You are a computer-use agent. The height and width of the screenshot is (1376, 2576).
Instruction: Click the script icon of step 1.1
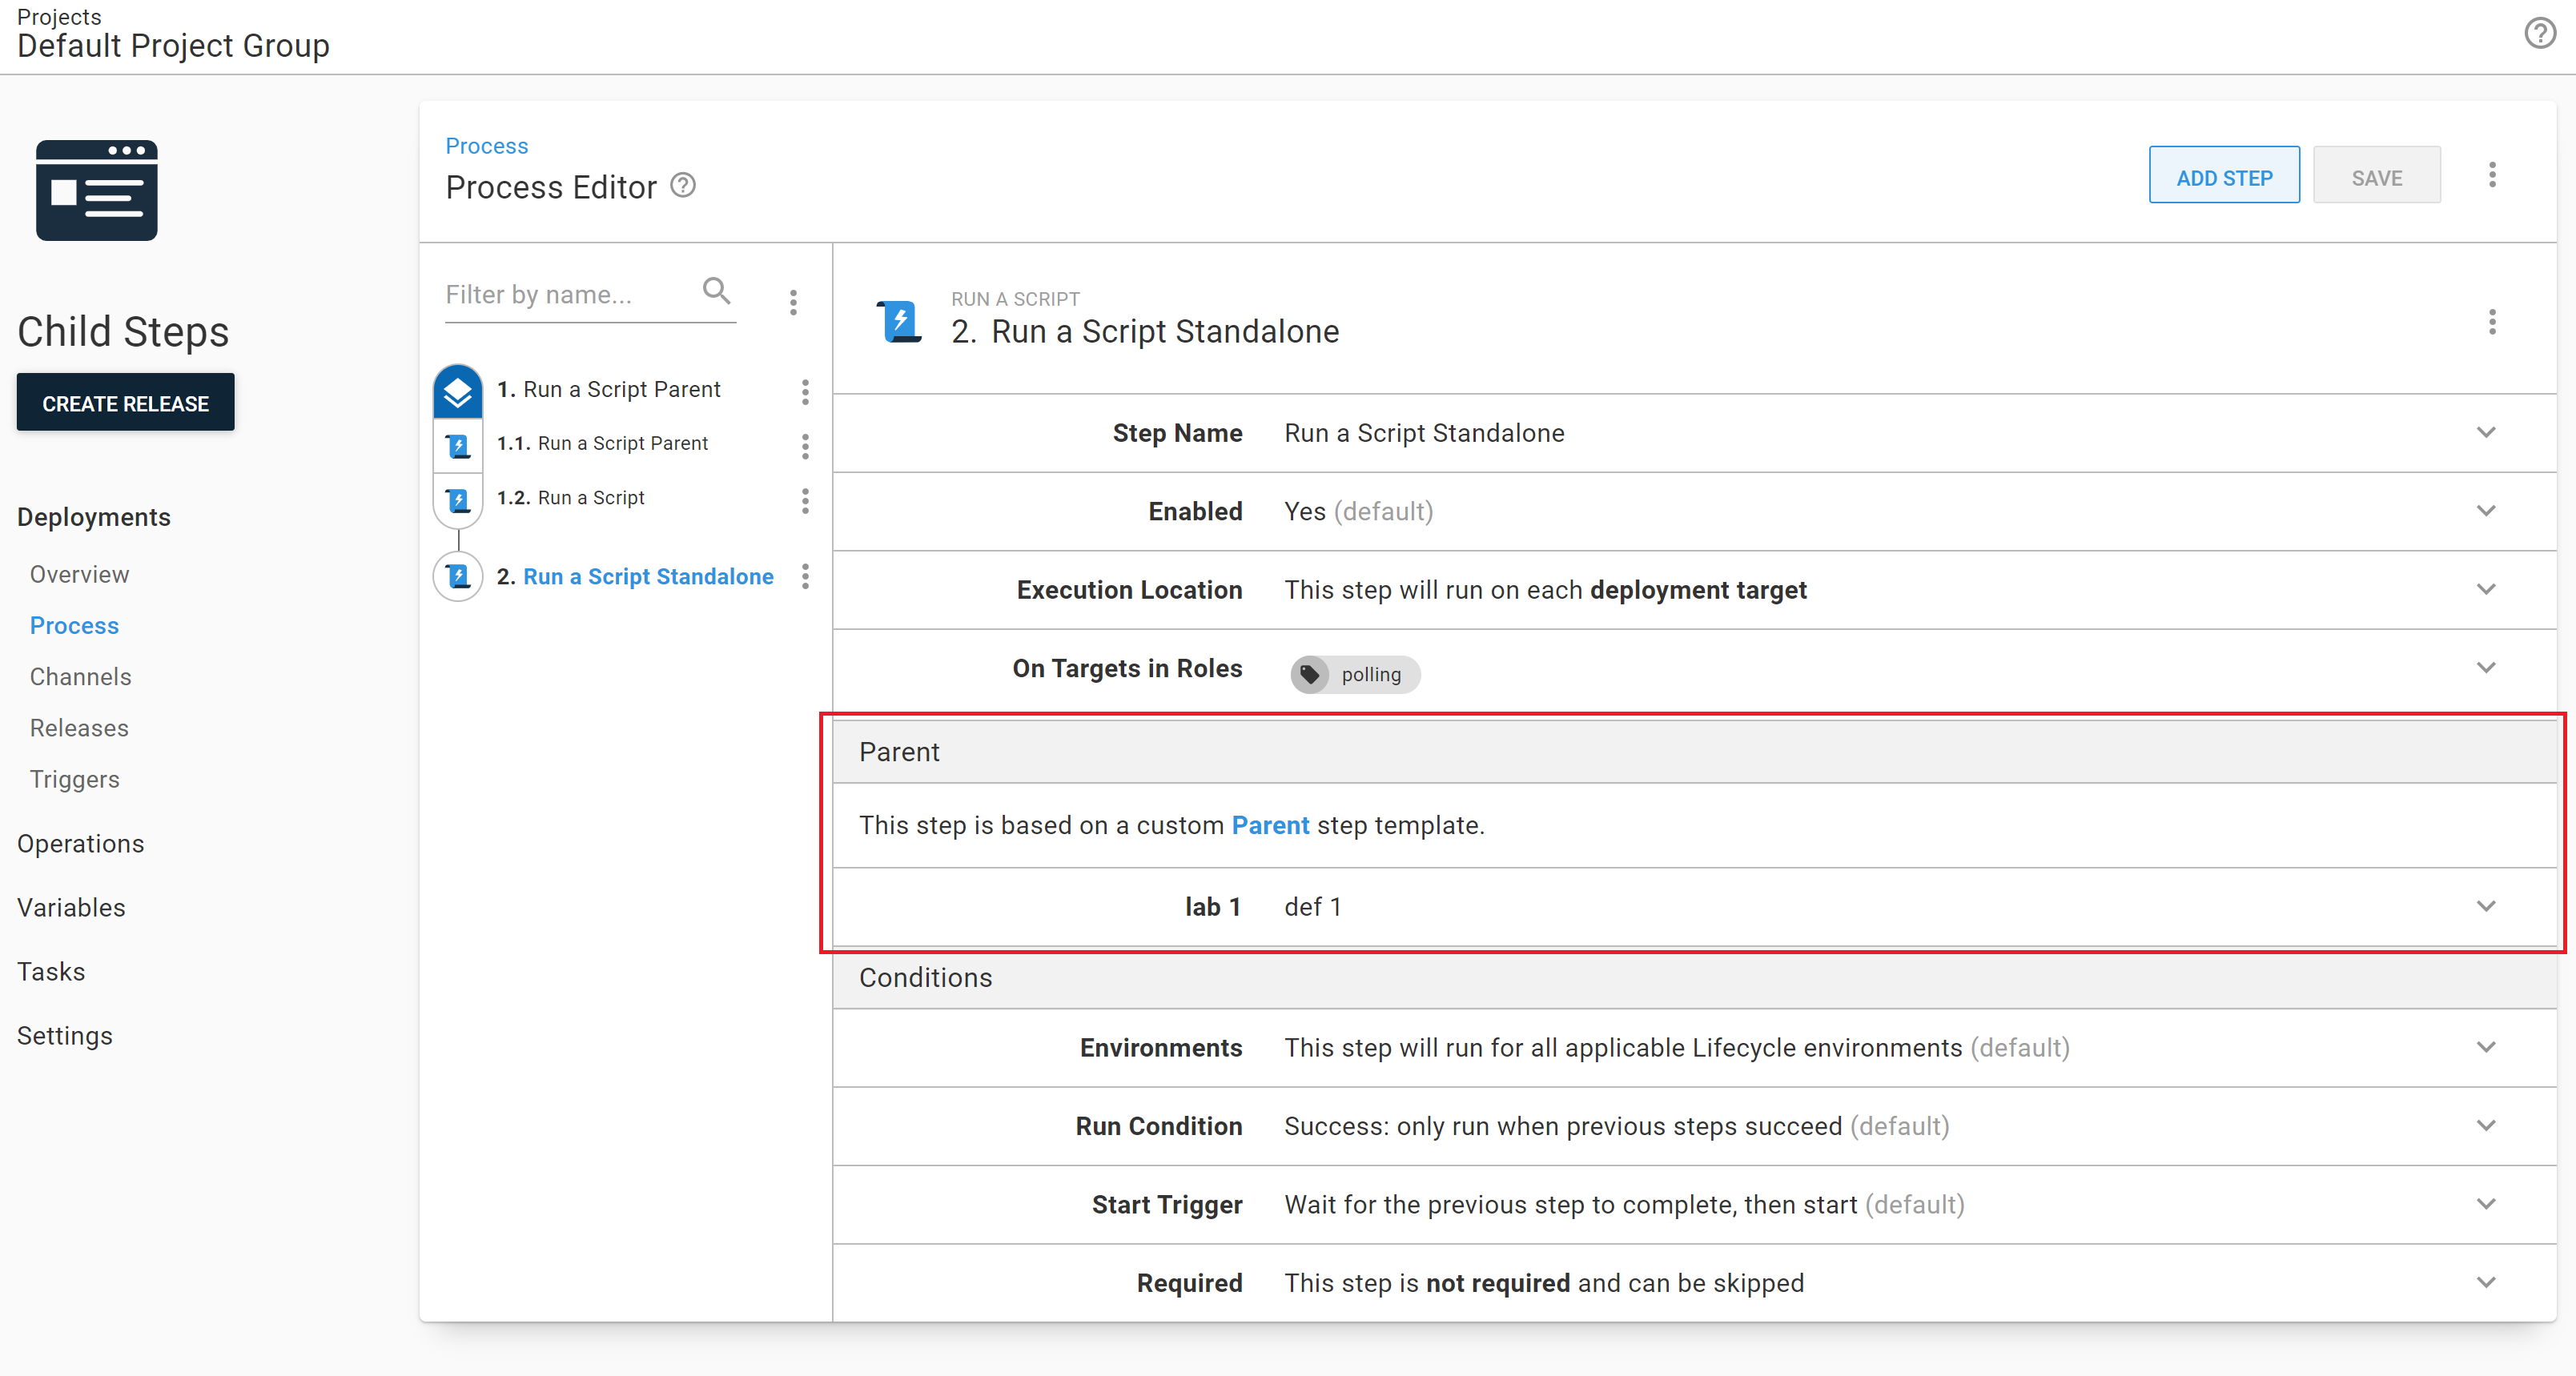coord(458,445)
